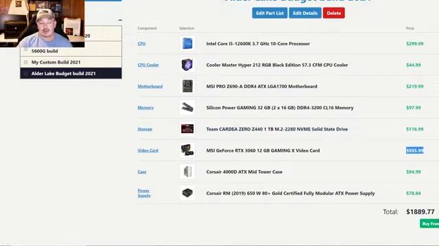Open the Video Card component link
The width and height of the screenshot is (439, 246).
click(x=148, y=150)
